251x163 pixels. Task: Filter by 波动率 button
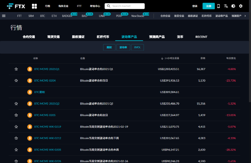123,47
